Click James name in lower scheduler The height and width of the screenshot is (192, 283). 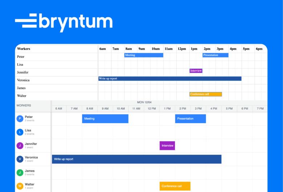[x=30, y=171]
